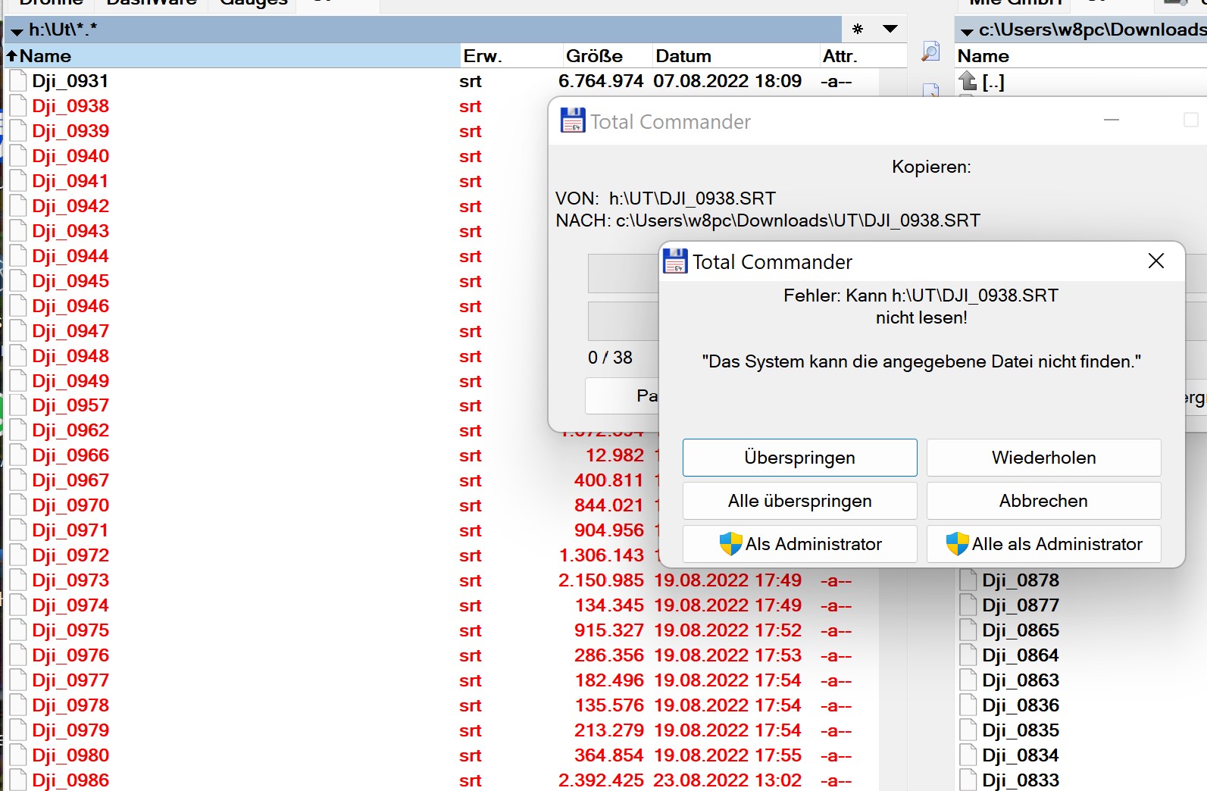Click the Alle als Administrator button

click(1043, 544)
